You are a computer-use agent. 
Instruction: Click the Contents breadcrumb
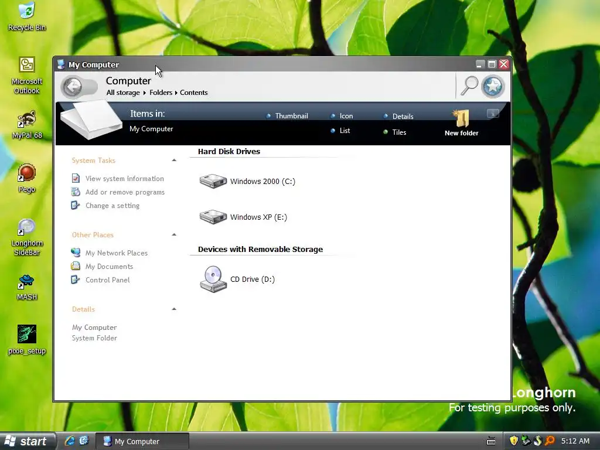tap(193, 93)
